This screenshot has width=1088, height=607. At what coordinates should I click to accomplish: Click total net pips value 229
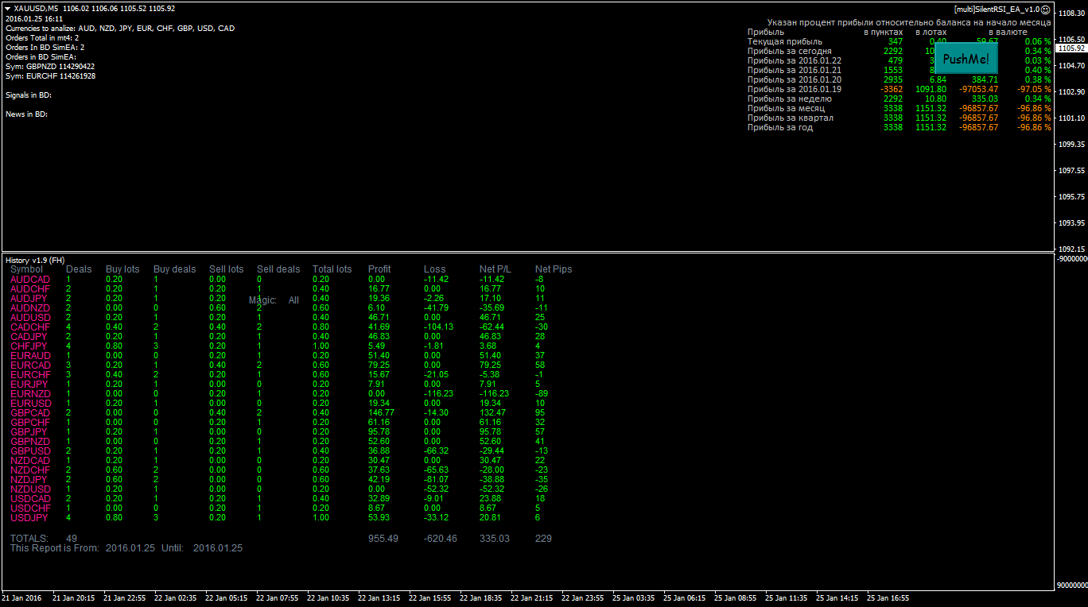pos(543,539)
